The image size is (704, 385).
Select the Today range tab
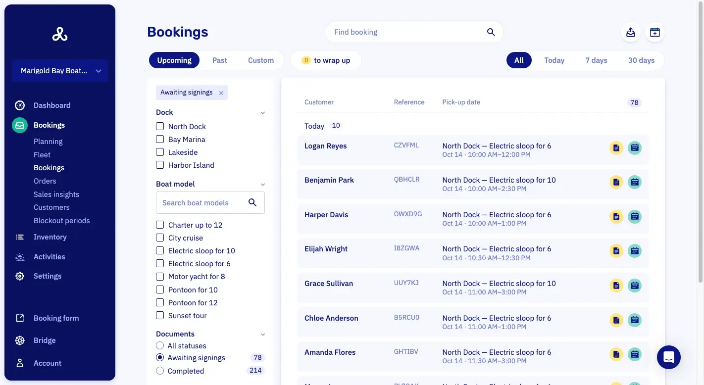coord(554,60)
